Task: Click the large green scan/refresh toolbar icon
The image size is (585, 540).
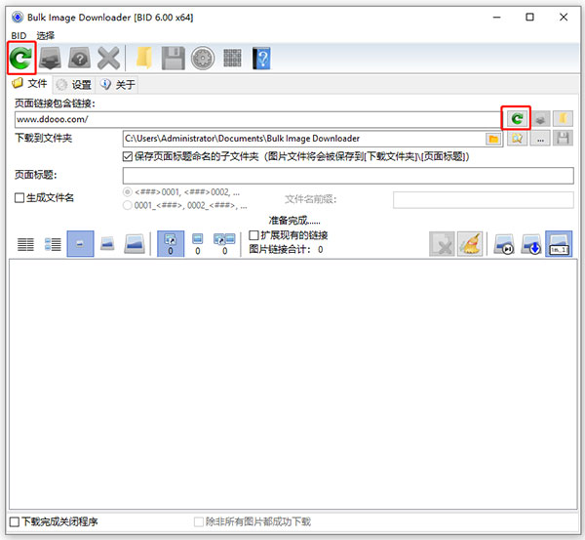Action: pos(20,58)
